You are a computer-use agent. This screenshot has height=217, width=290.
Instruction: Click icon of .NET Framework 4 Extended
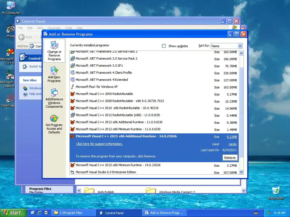pyautogui.click(x=72, y=80)
